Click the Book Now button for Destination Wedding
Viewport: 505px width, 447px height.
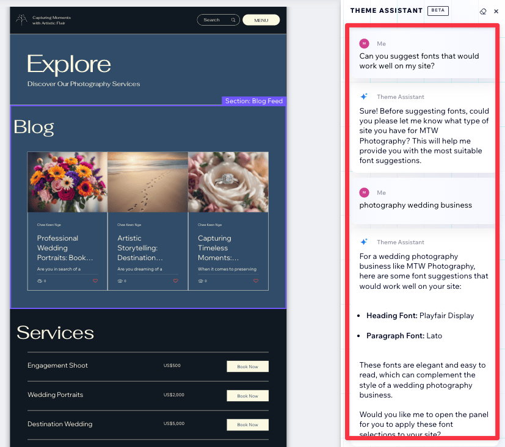coord(247,424)
